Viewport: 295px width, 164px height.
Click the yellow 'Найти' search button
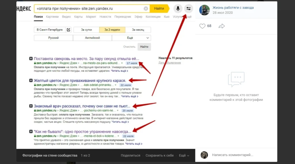coord(159,8)
